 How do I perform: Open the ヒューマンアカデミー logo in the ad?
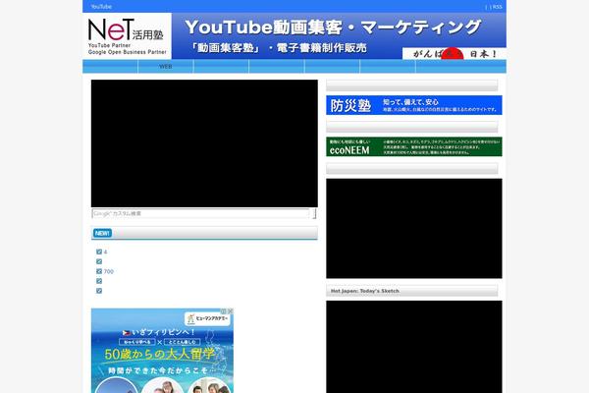click(207, 319)
